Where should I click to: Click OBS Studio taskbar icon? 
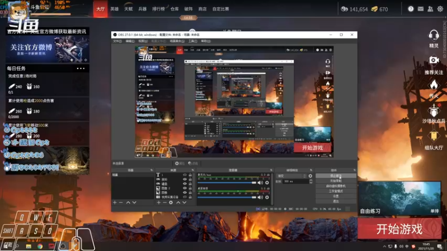click(x=63, y=246)
